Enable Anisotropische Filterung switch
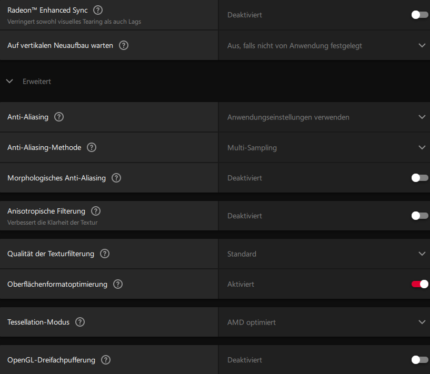The height and width of the screenshot is (374, 430). tap(419, 216)
